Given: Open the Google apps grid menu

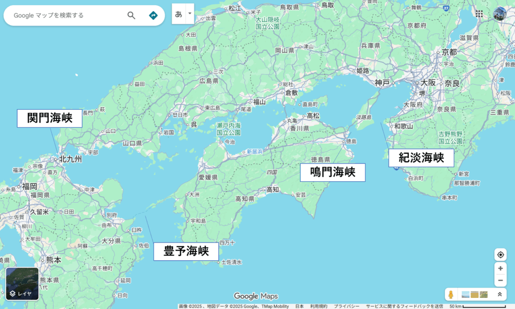Looking at the screenshot, I should pos(479,14).
